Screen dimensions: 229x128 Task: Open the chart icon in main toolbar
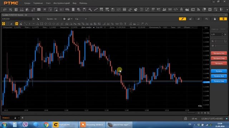point(5,10)
